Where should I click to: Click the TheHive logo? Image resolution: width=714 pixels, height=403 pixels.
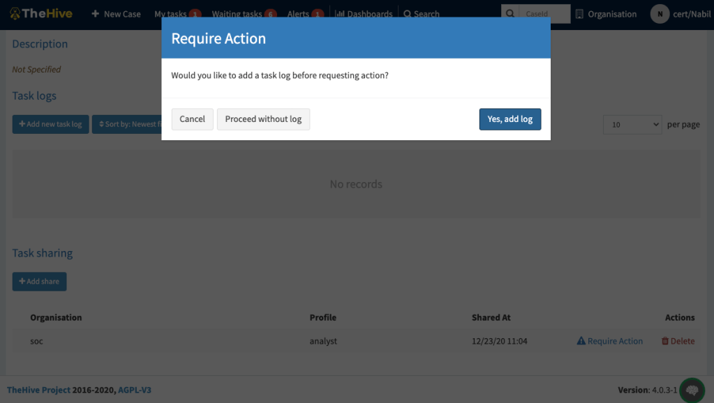click(41, 13)
